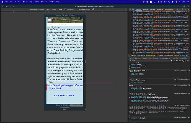
Task: Click the viewport width field showing 400
Action: [x=48, y=9]
